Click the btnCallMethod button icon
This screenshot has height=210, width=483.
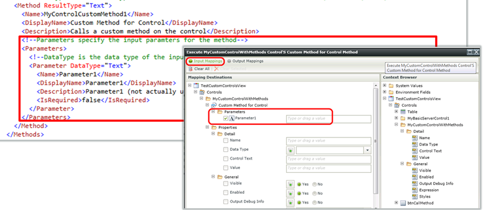403,203
